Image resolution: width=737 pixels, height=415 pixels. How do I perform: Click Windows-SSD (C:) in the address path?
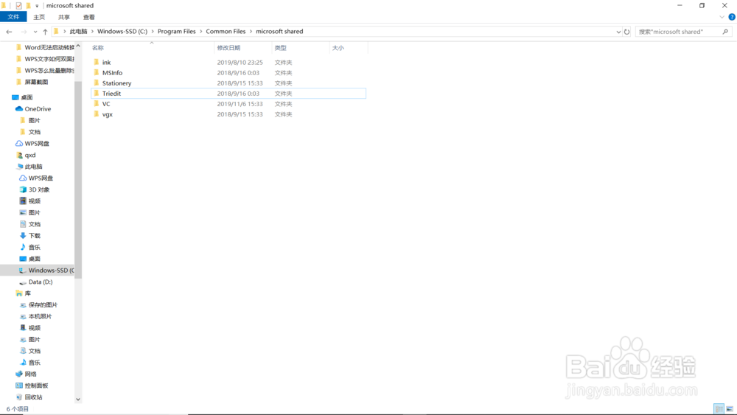(x=122, y=32)
